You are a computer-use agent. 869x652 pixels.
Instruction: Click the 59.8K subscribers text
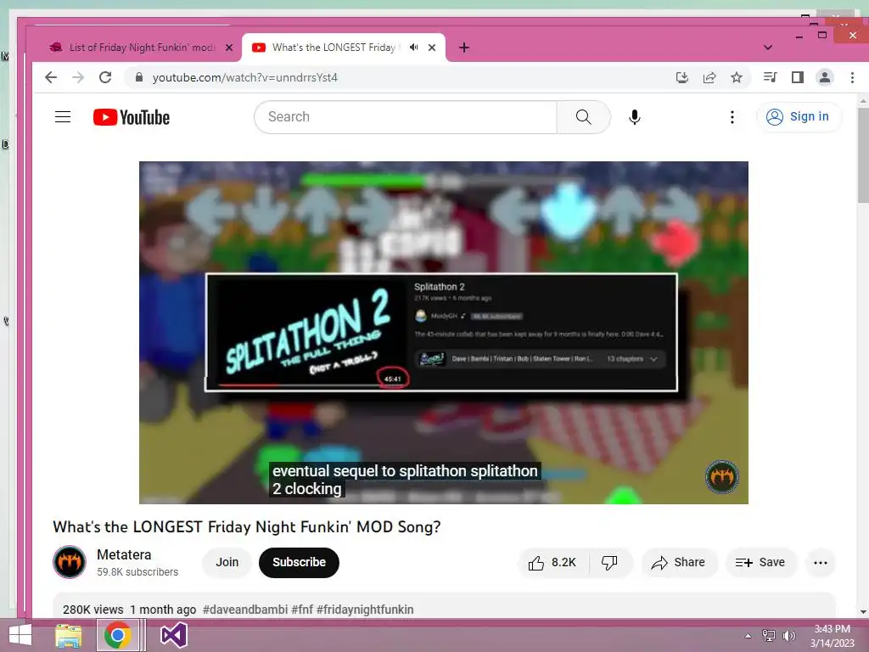coord(137,572)
